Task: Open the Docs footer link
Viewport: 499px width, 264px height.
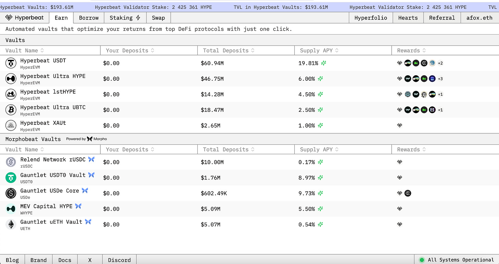Action: point(65,260)
